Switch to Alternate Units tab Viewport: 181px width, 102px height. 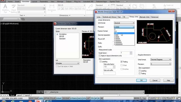coord(144,17)
